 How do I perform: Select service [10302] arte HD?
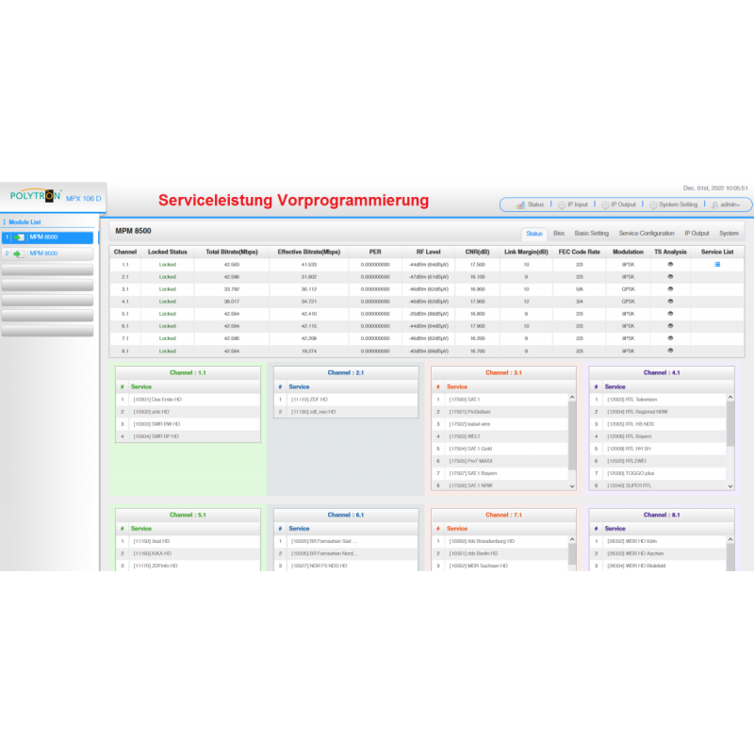[x=188, y=412]
